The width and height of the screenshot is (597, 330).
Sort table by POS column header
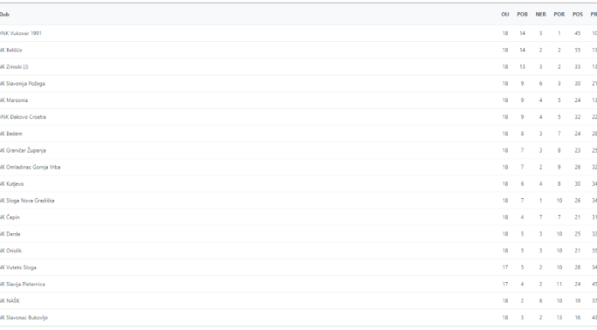tap(577, 15)
